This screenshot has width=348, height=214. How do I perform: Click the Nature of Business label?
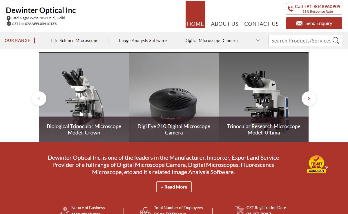88,208
